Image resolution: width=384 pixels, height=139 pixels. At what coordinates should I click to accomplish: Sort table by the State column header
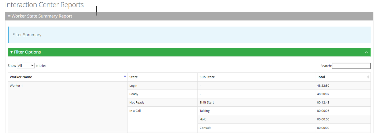tap(134, 77)
